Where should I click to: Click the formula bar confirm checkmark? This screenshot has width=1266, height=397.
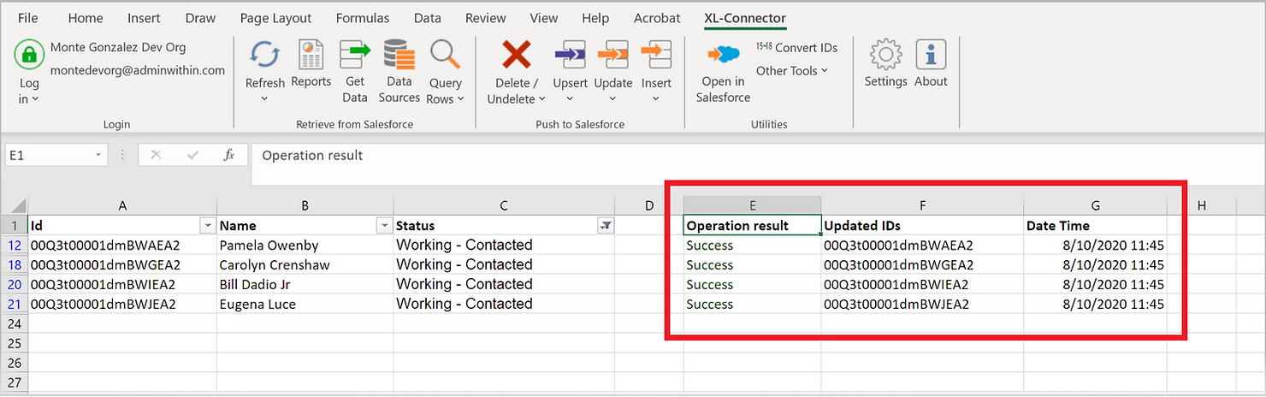(x=192, y=155)
